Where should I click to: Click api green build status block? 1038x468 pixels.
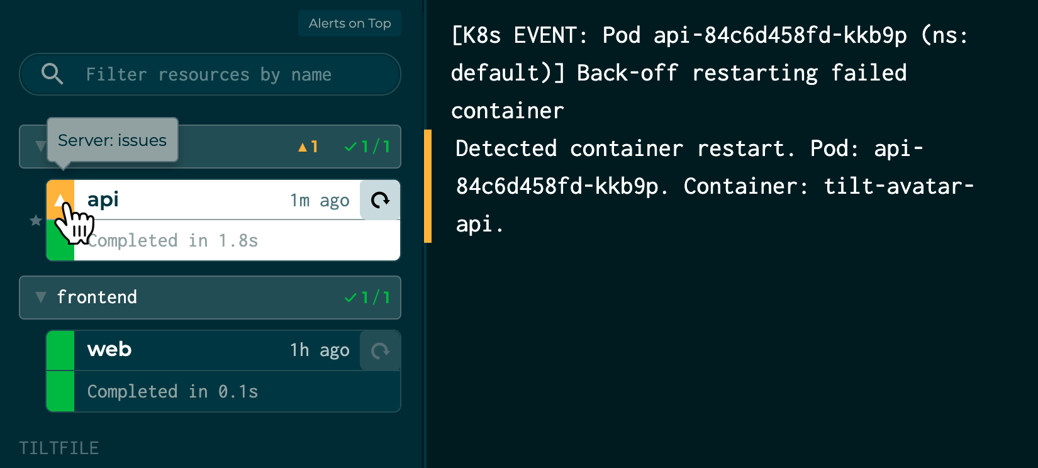click(60, 240)
